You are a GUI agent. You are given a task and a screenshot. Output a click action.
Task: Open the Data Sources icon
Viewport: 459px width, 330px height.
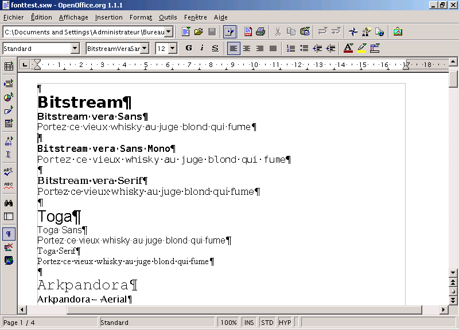9,217
